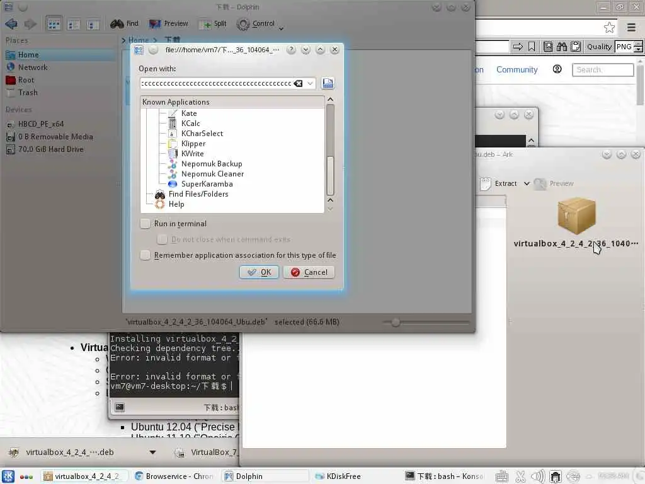Confirm the dialog with OK
The height and width of the screenshot is (484, 645).
click(259, 272)
